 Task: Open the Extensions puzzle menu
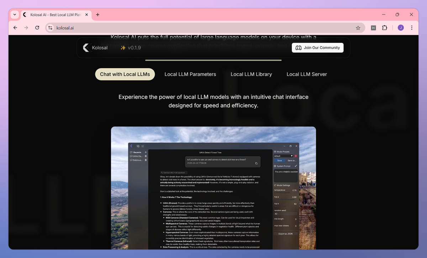tap(385, 28)
